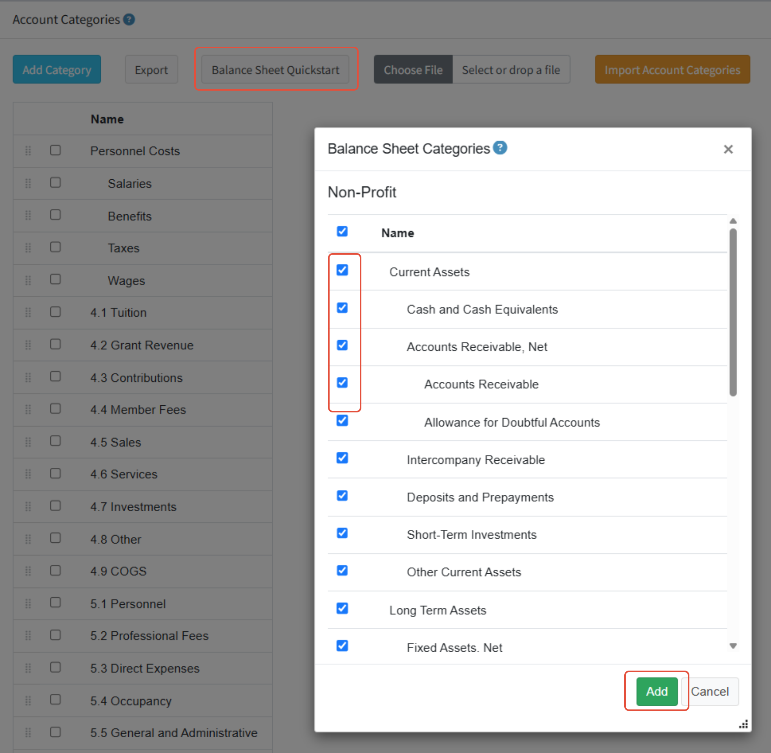Click the Choose File button
This screenshot has height=753, width=771.
pyautogui.click(x=413, y=69)
